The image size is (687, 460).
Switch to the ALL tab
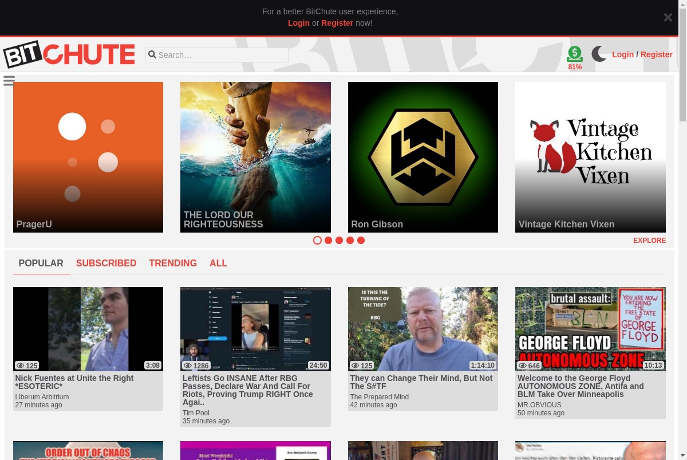pos(218,264)
